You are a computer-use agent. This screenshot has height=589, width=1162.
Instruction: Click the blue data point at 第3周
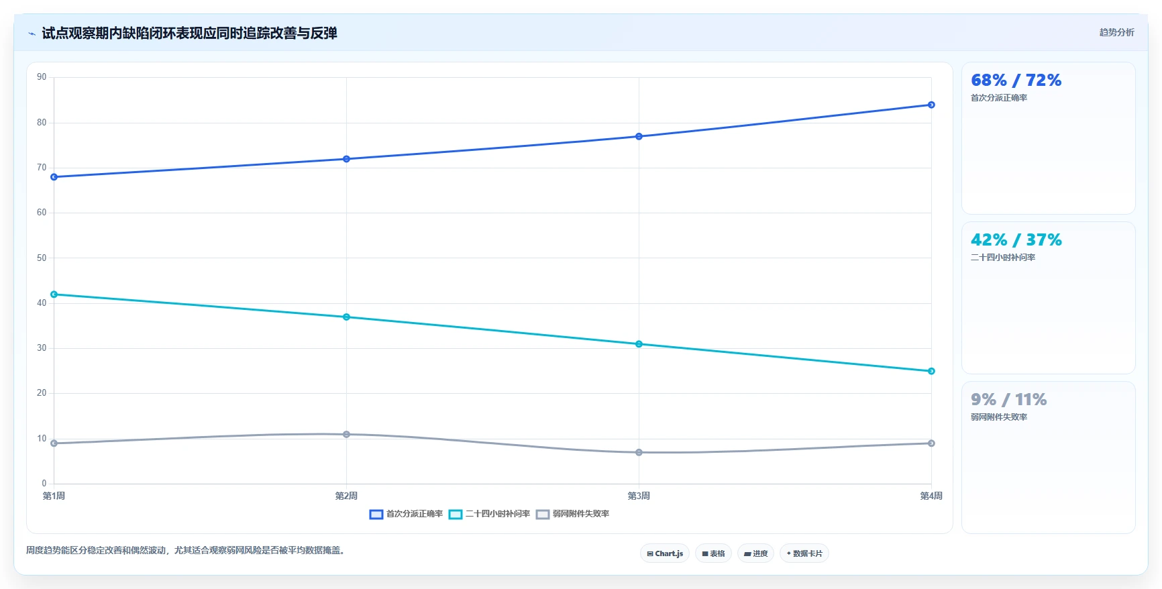[x=639, y=136]
